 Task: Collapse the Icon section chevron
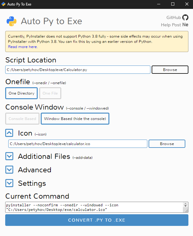pyautogui.click(x=9, y=133)
